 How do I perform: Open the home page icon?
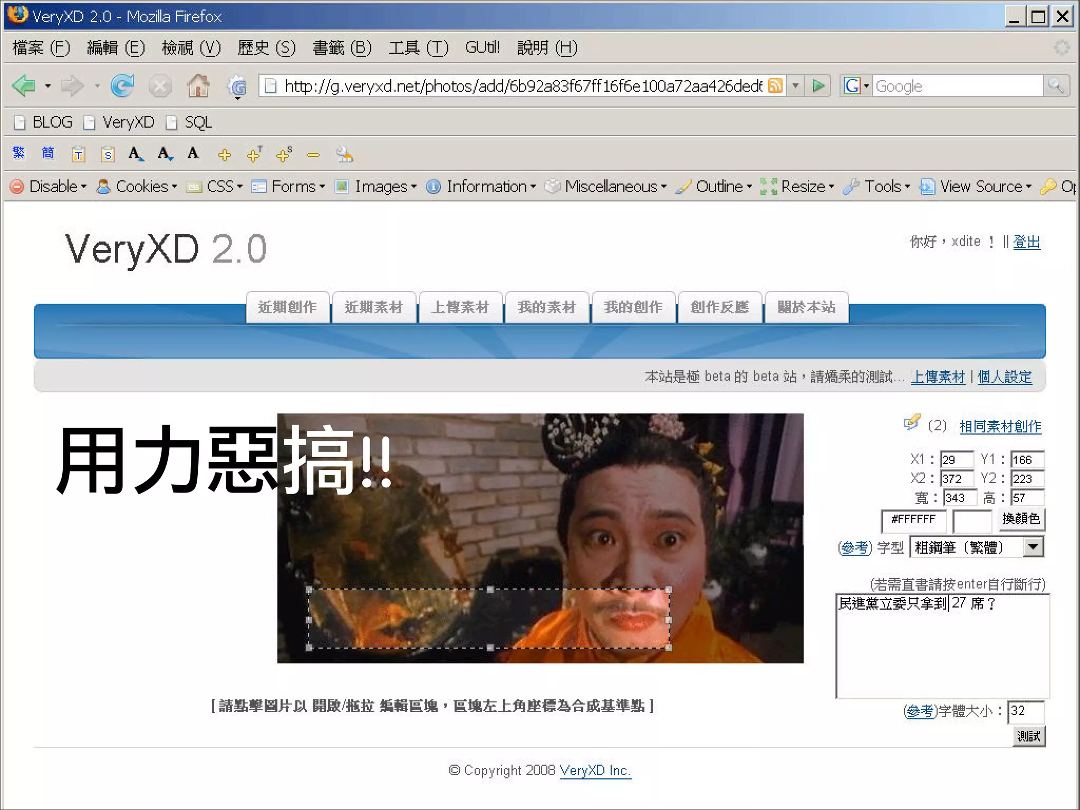(x=198, y=85)
